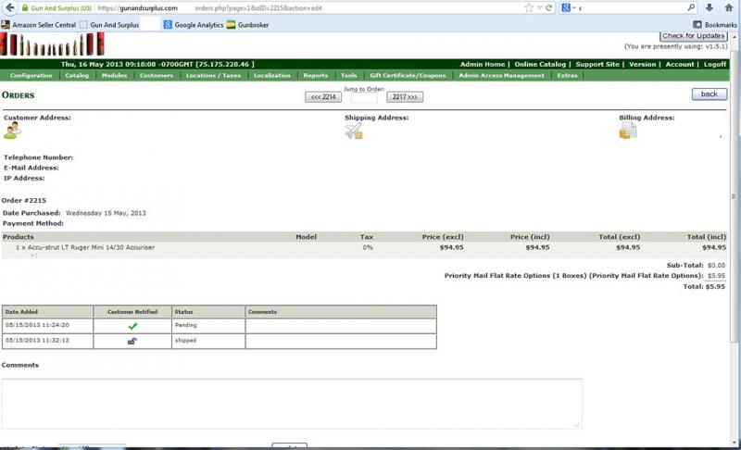The image size is (741, 450).
Task: Open Amazon Seller Central bookmark
Action: pyautogui.click(x=39, y=25)
